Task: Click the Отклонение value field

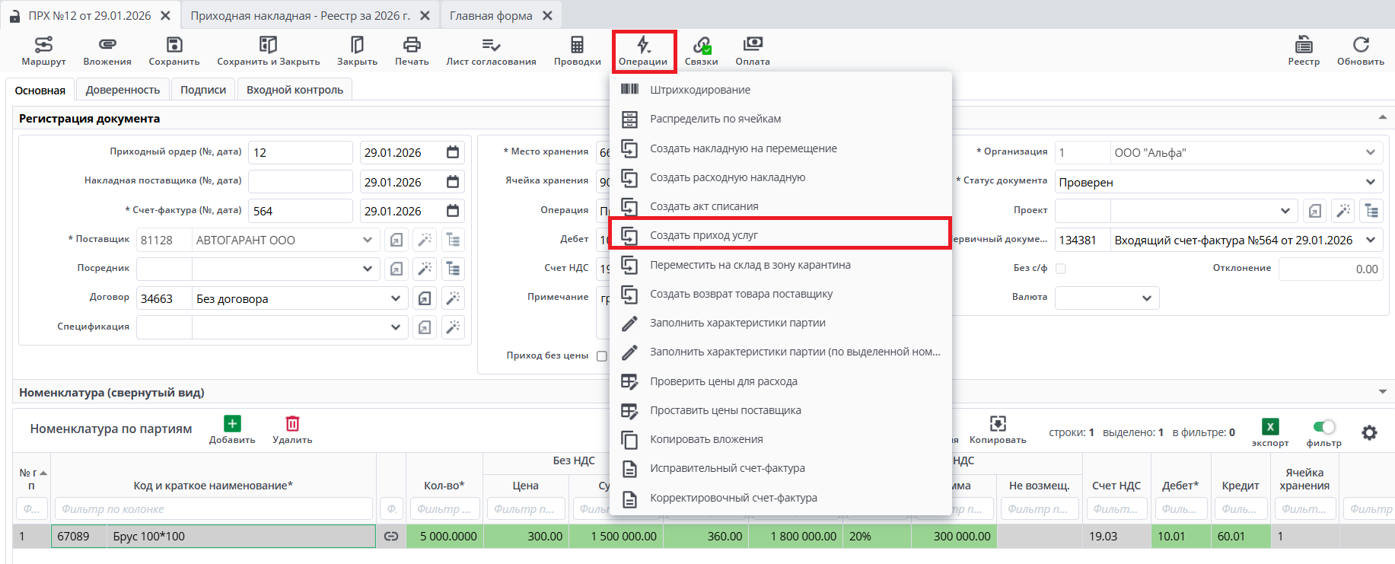Action: pyautogui.click(x=1331, y=269)
